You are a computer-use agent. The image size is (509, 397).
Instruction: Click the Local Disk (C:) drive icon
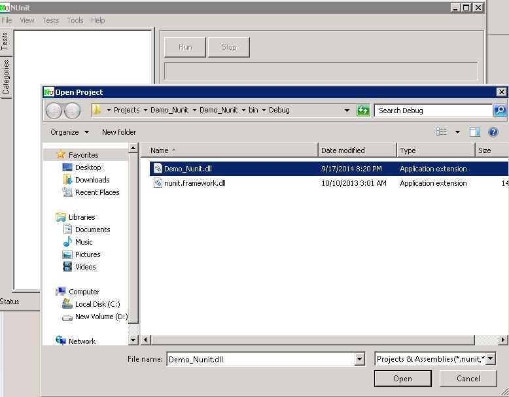(67, 304)
